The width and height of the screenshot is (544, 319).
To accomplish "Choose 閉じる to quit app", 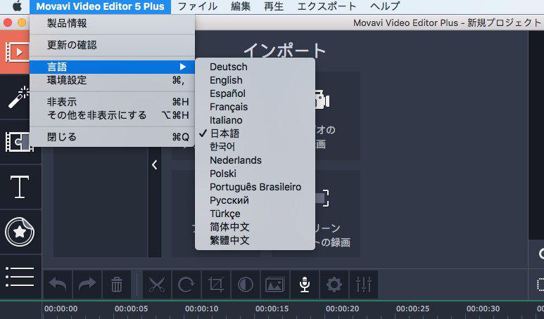I will pos(112,137).
